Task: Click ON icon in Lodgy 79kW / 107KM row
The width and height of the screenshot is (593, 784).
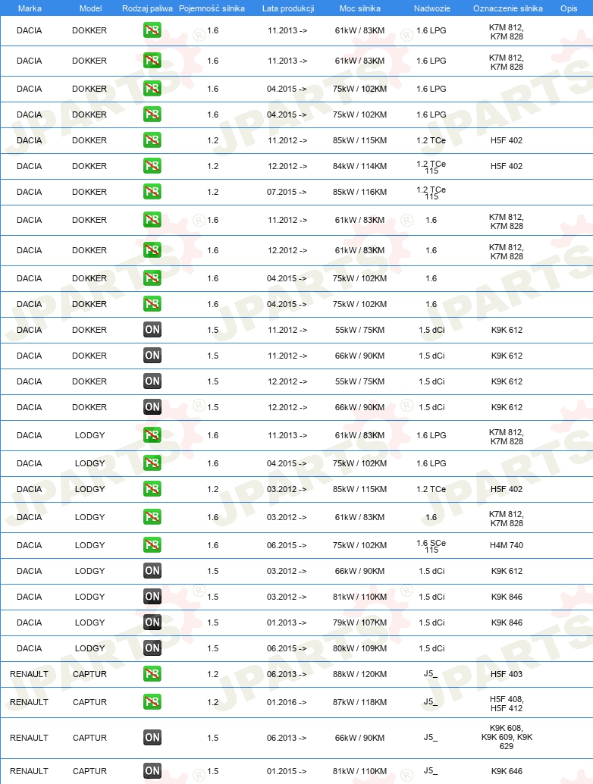Action: pyautogui.click(x=152, y=622)
